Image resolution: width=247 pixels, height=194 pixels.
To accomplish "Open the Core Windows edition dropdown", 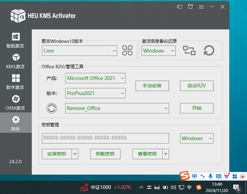I will [79, 51].
